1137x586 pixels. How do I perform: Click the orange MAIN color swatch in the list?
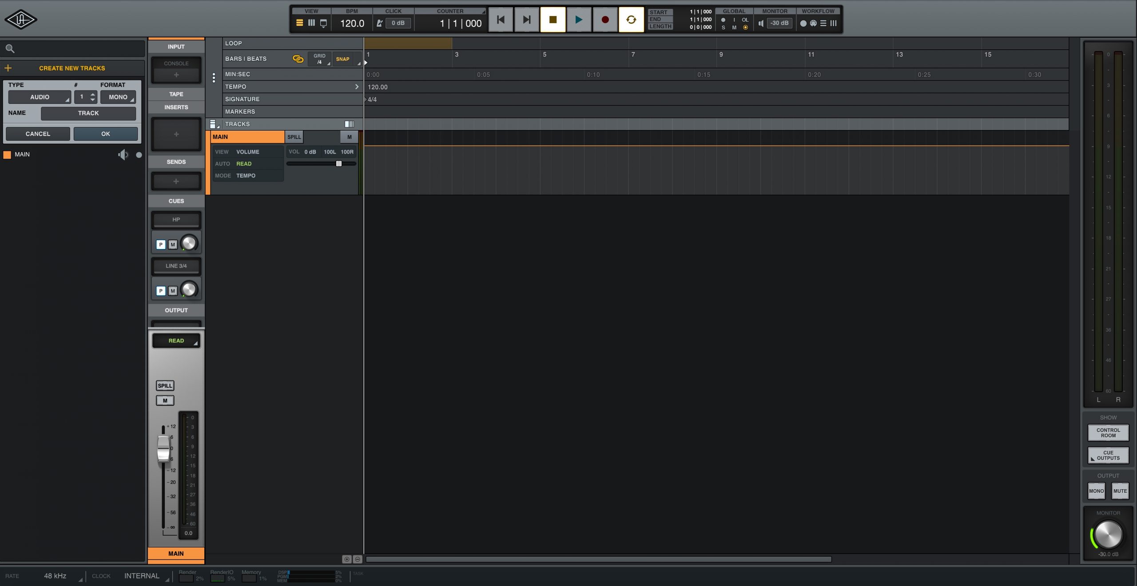click(7, 154)
